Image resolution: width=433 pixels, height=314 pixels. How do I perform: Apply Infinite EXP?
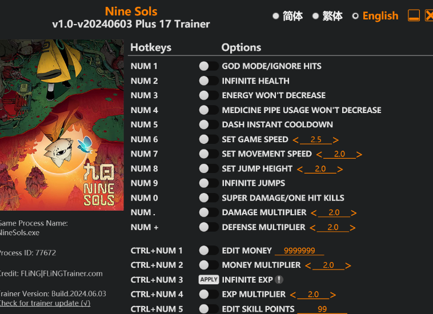tap(209, 280)
